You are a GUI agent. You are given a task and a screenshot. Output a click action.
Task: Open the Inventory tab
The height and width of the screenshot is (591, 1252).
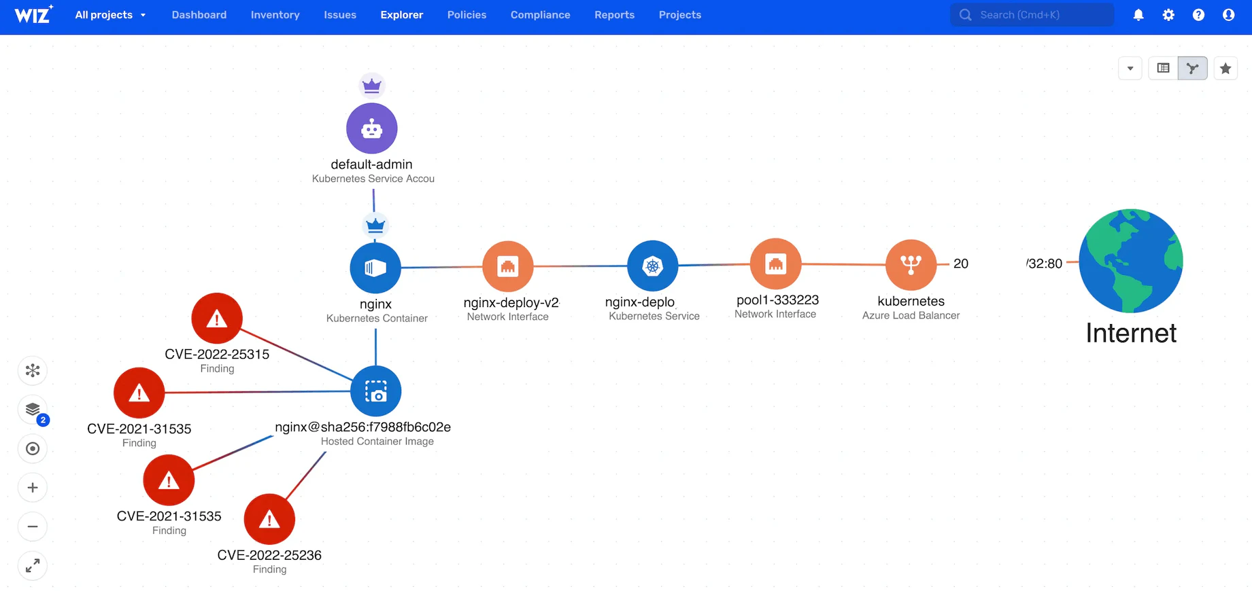tap(275, 15)
